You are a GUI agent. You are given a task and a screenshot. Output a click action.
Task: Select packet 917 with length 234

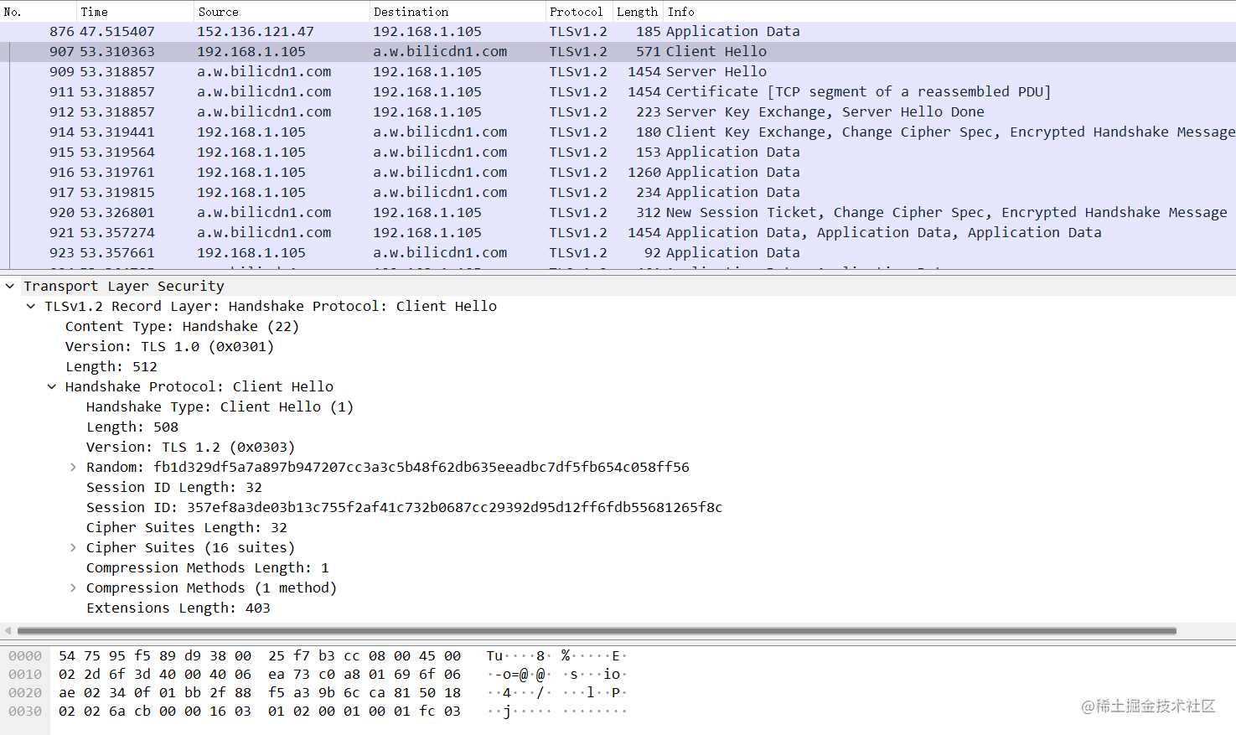point(618,193)
